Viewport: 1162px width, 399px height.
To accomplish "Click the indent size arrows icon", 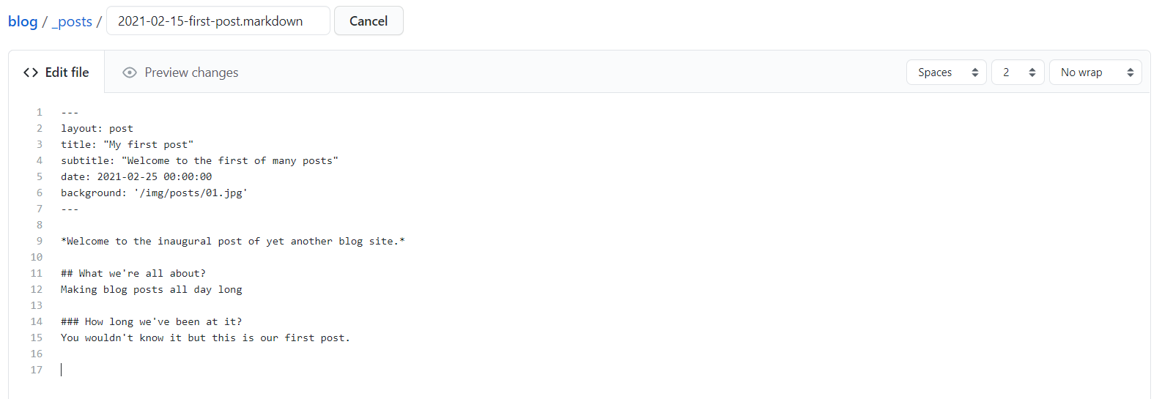I will pos(1032,72).
